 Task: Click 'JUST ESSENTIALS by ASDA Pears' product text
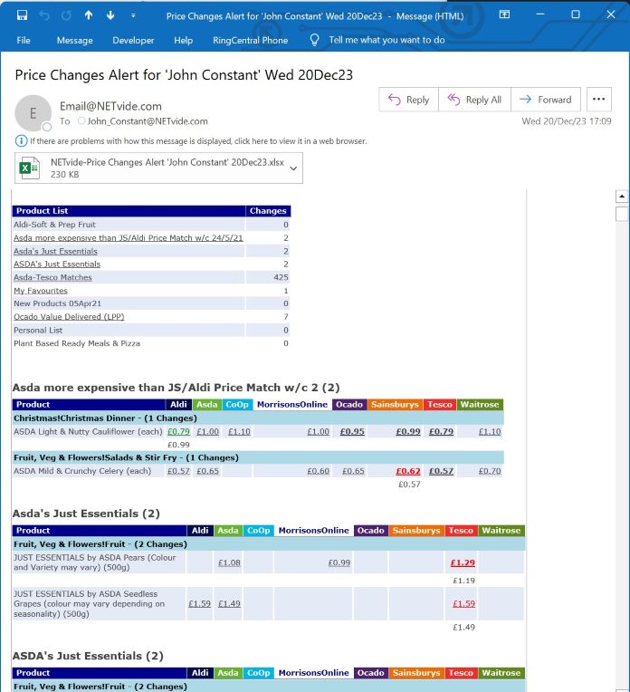click(x=94, y=562)
